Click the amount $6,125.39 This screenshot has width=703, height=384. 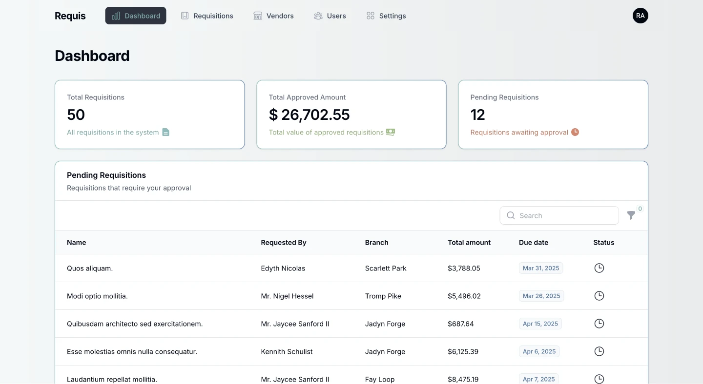point(463,351)
